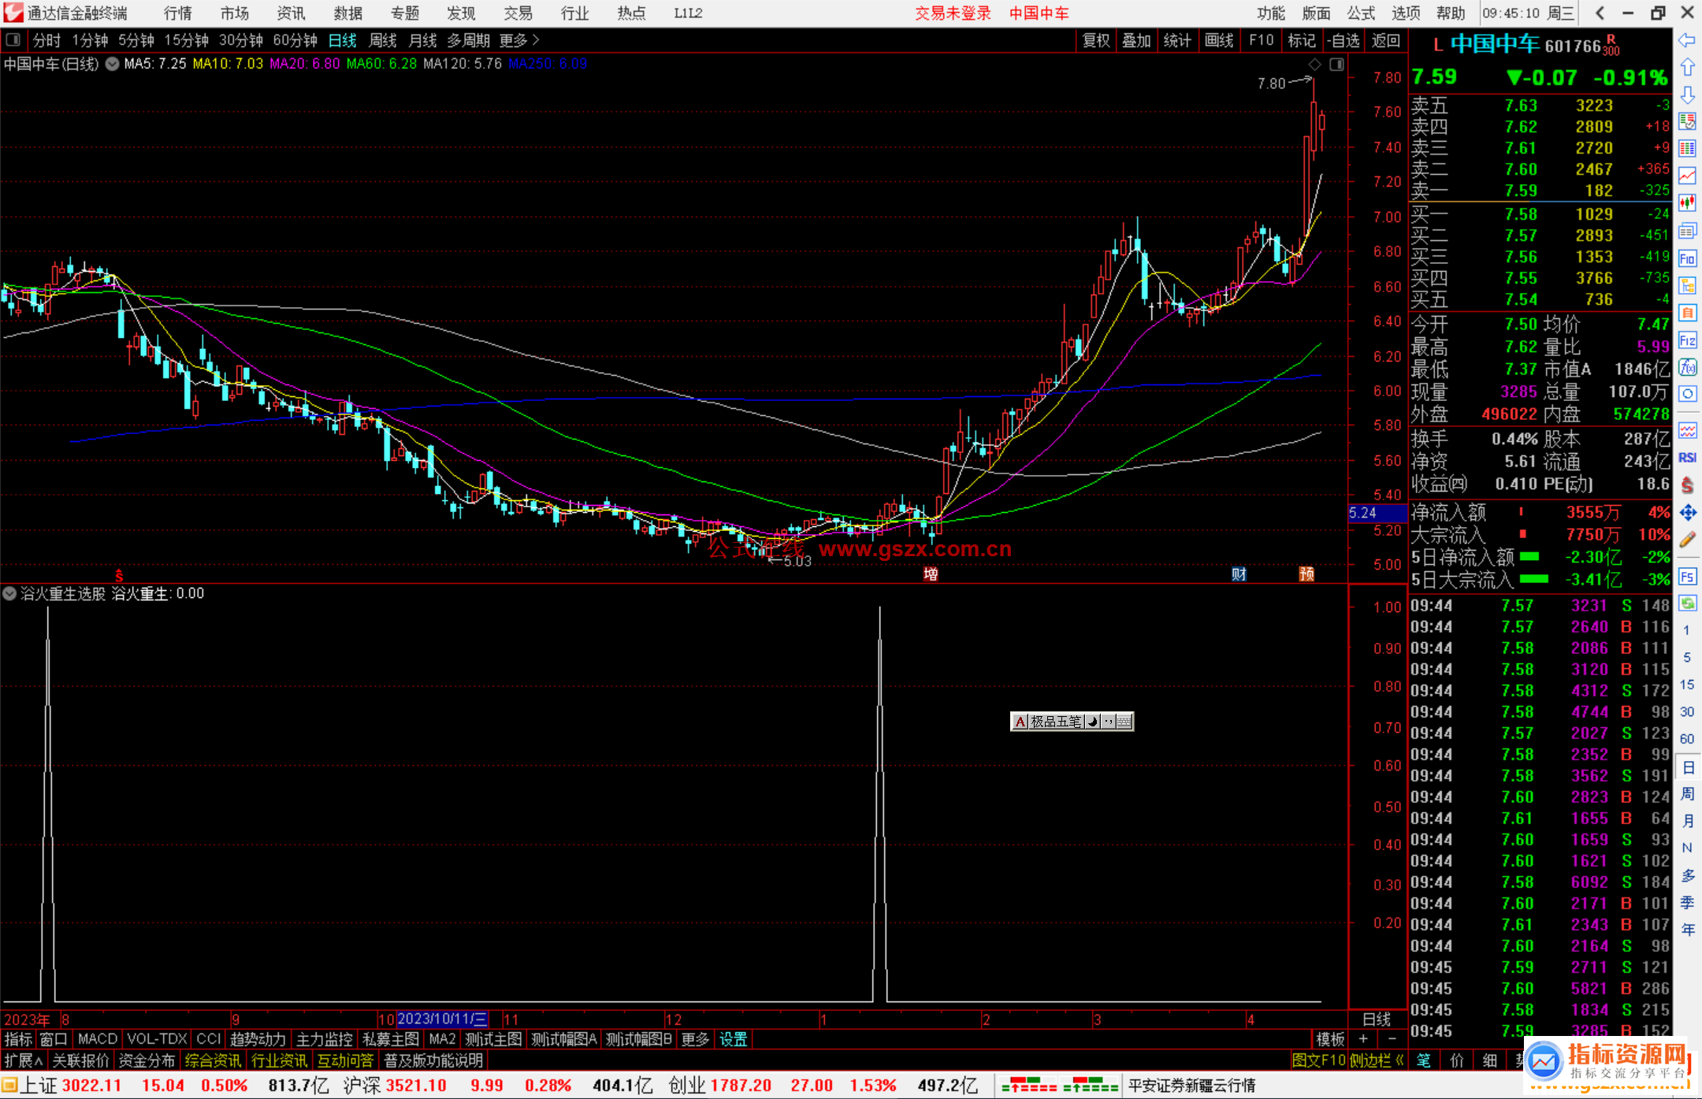Screen dimensions: 1702x1099
Task: Select the 15-minute period sidebar toggle
Action: click(1687, 685)
